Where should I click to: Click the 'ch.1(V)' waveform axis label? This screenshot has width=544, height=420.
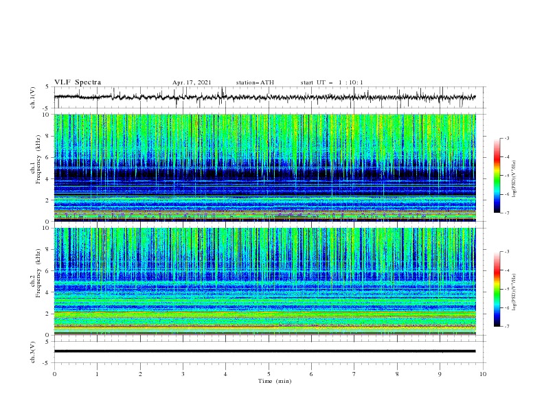[33, 97]
